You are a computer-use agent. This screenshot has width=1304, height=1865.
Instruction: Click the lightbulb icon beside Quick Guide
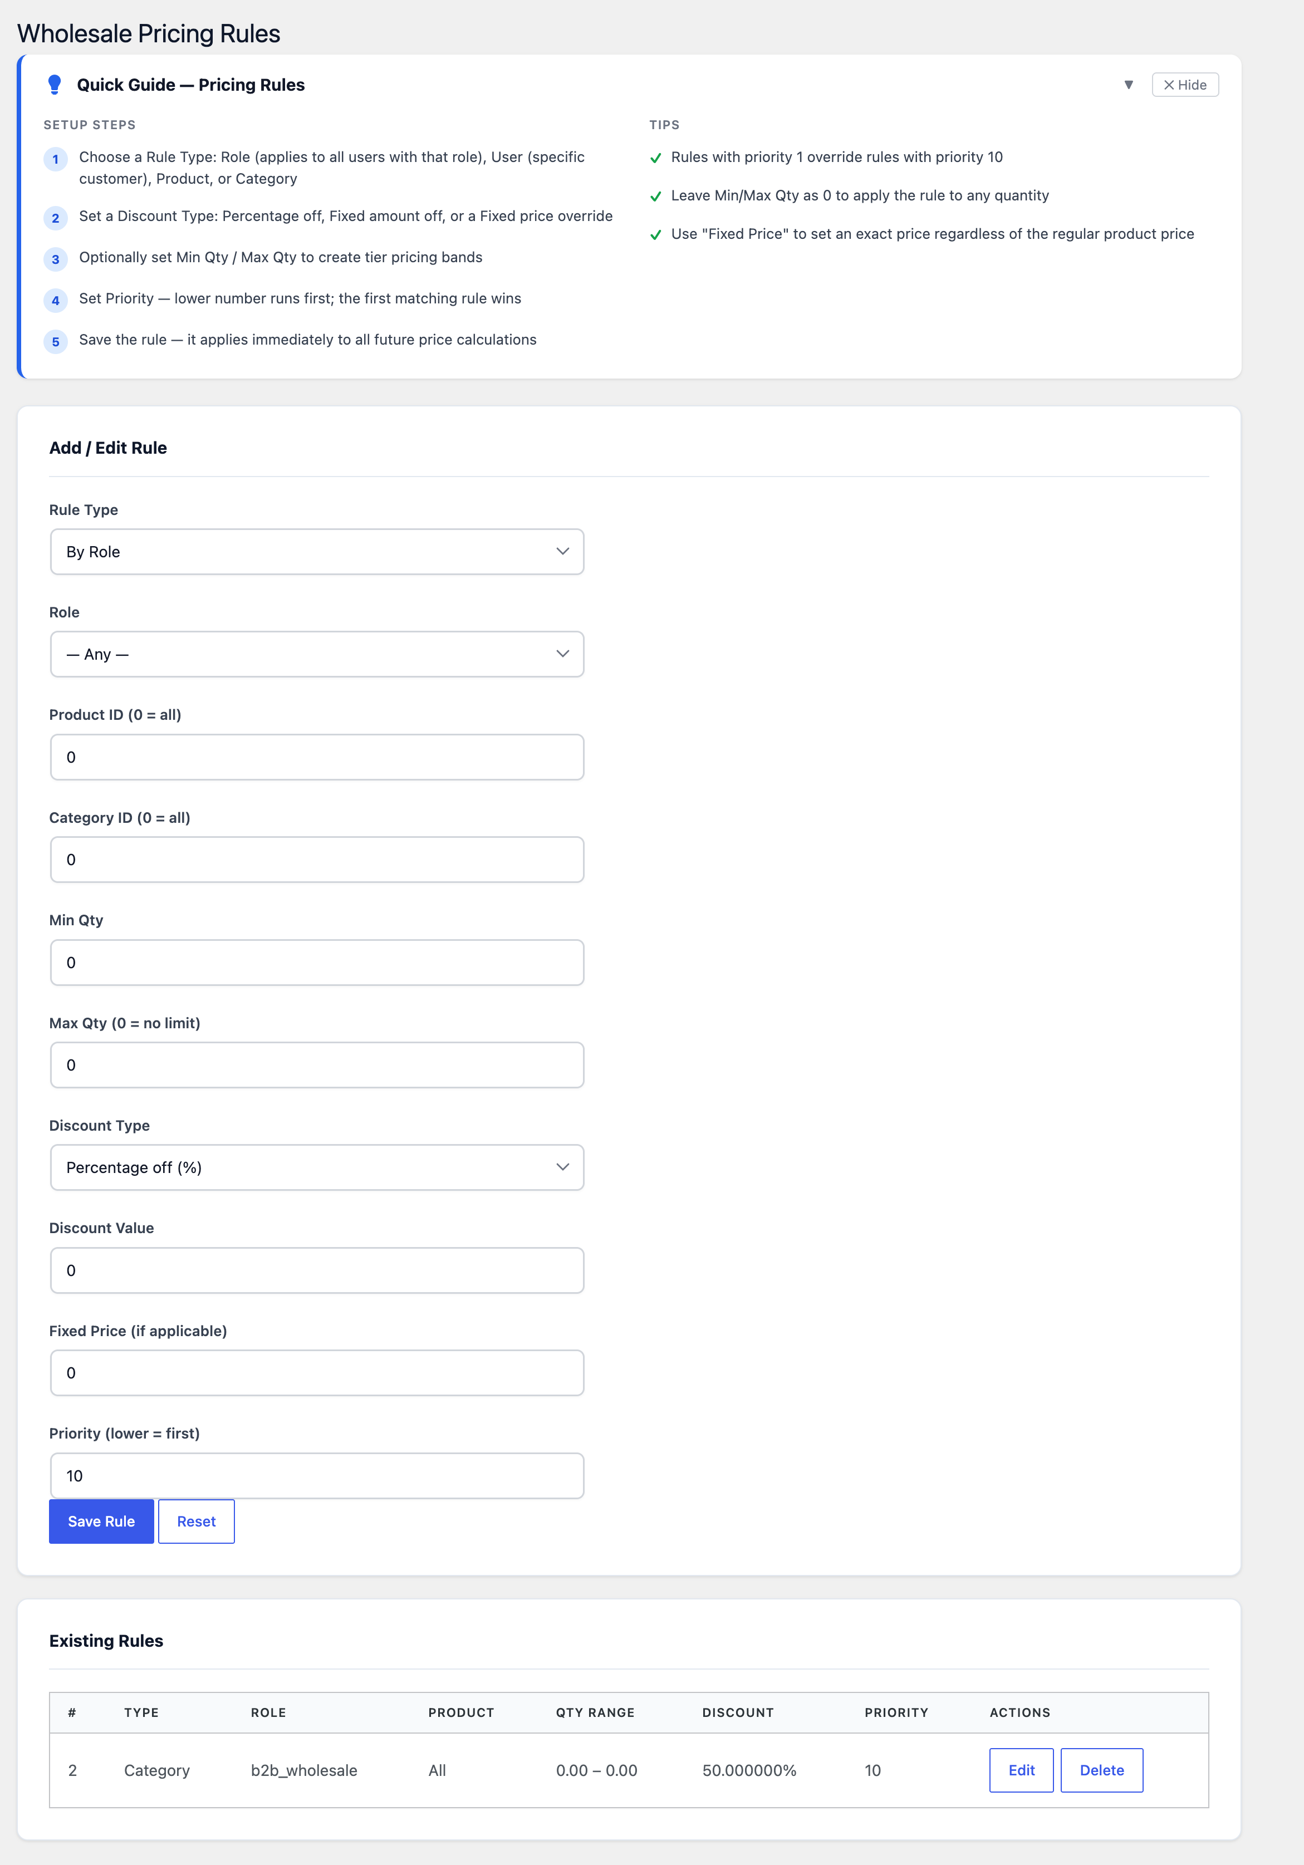tap(55, 85)
